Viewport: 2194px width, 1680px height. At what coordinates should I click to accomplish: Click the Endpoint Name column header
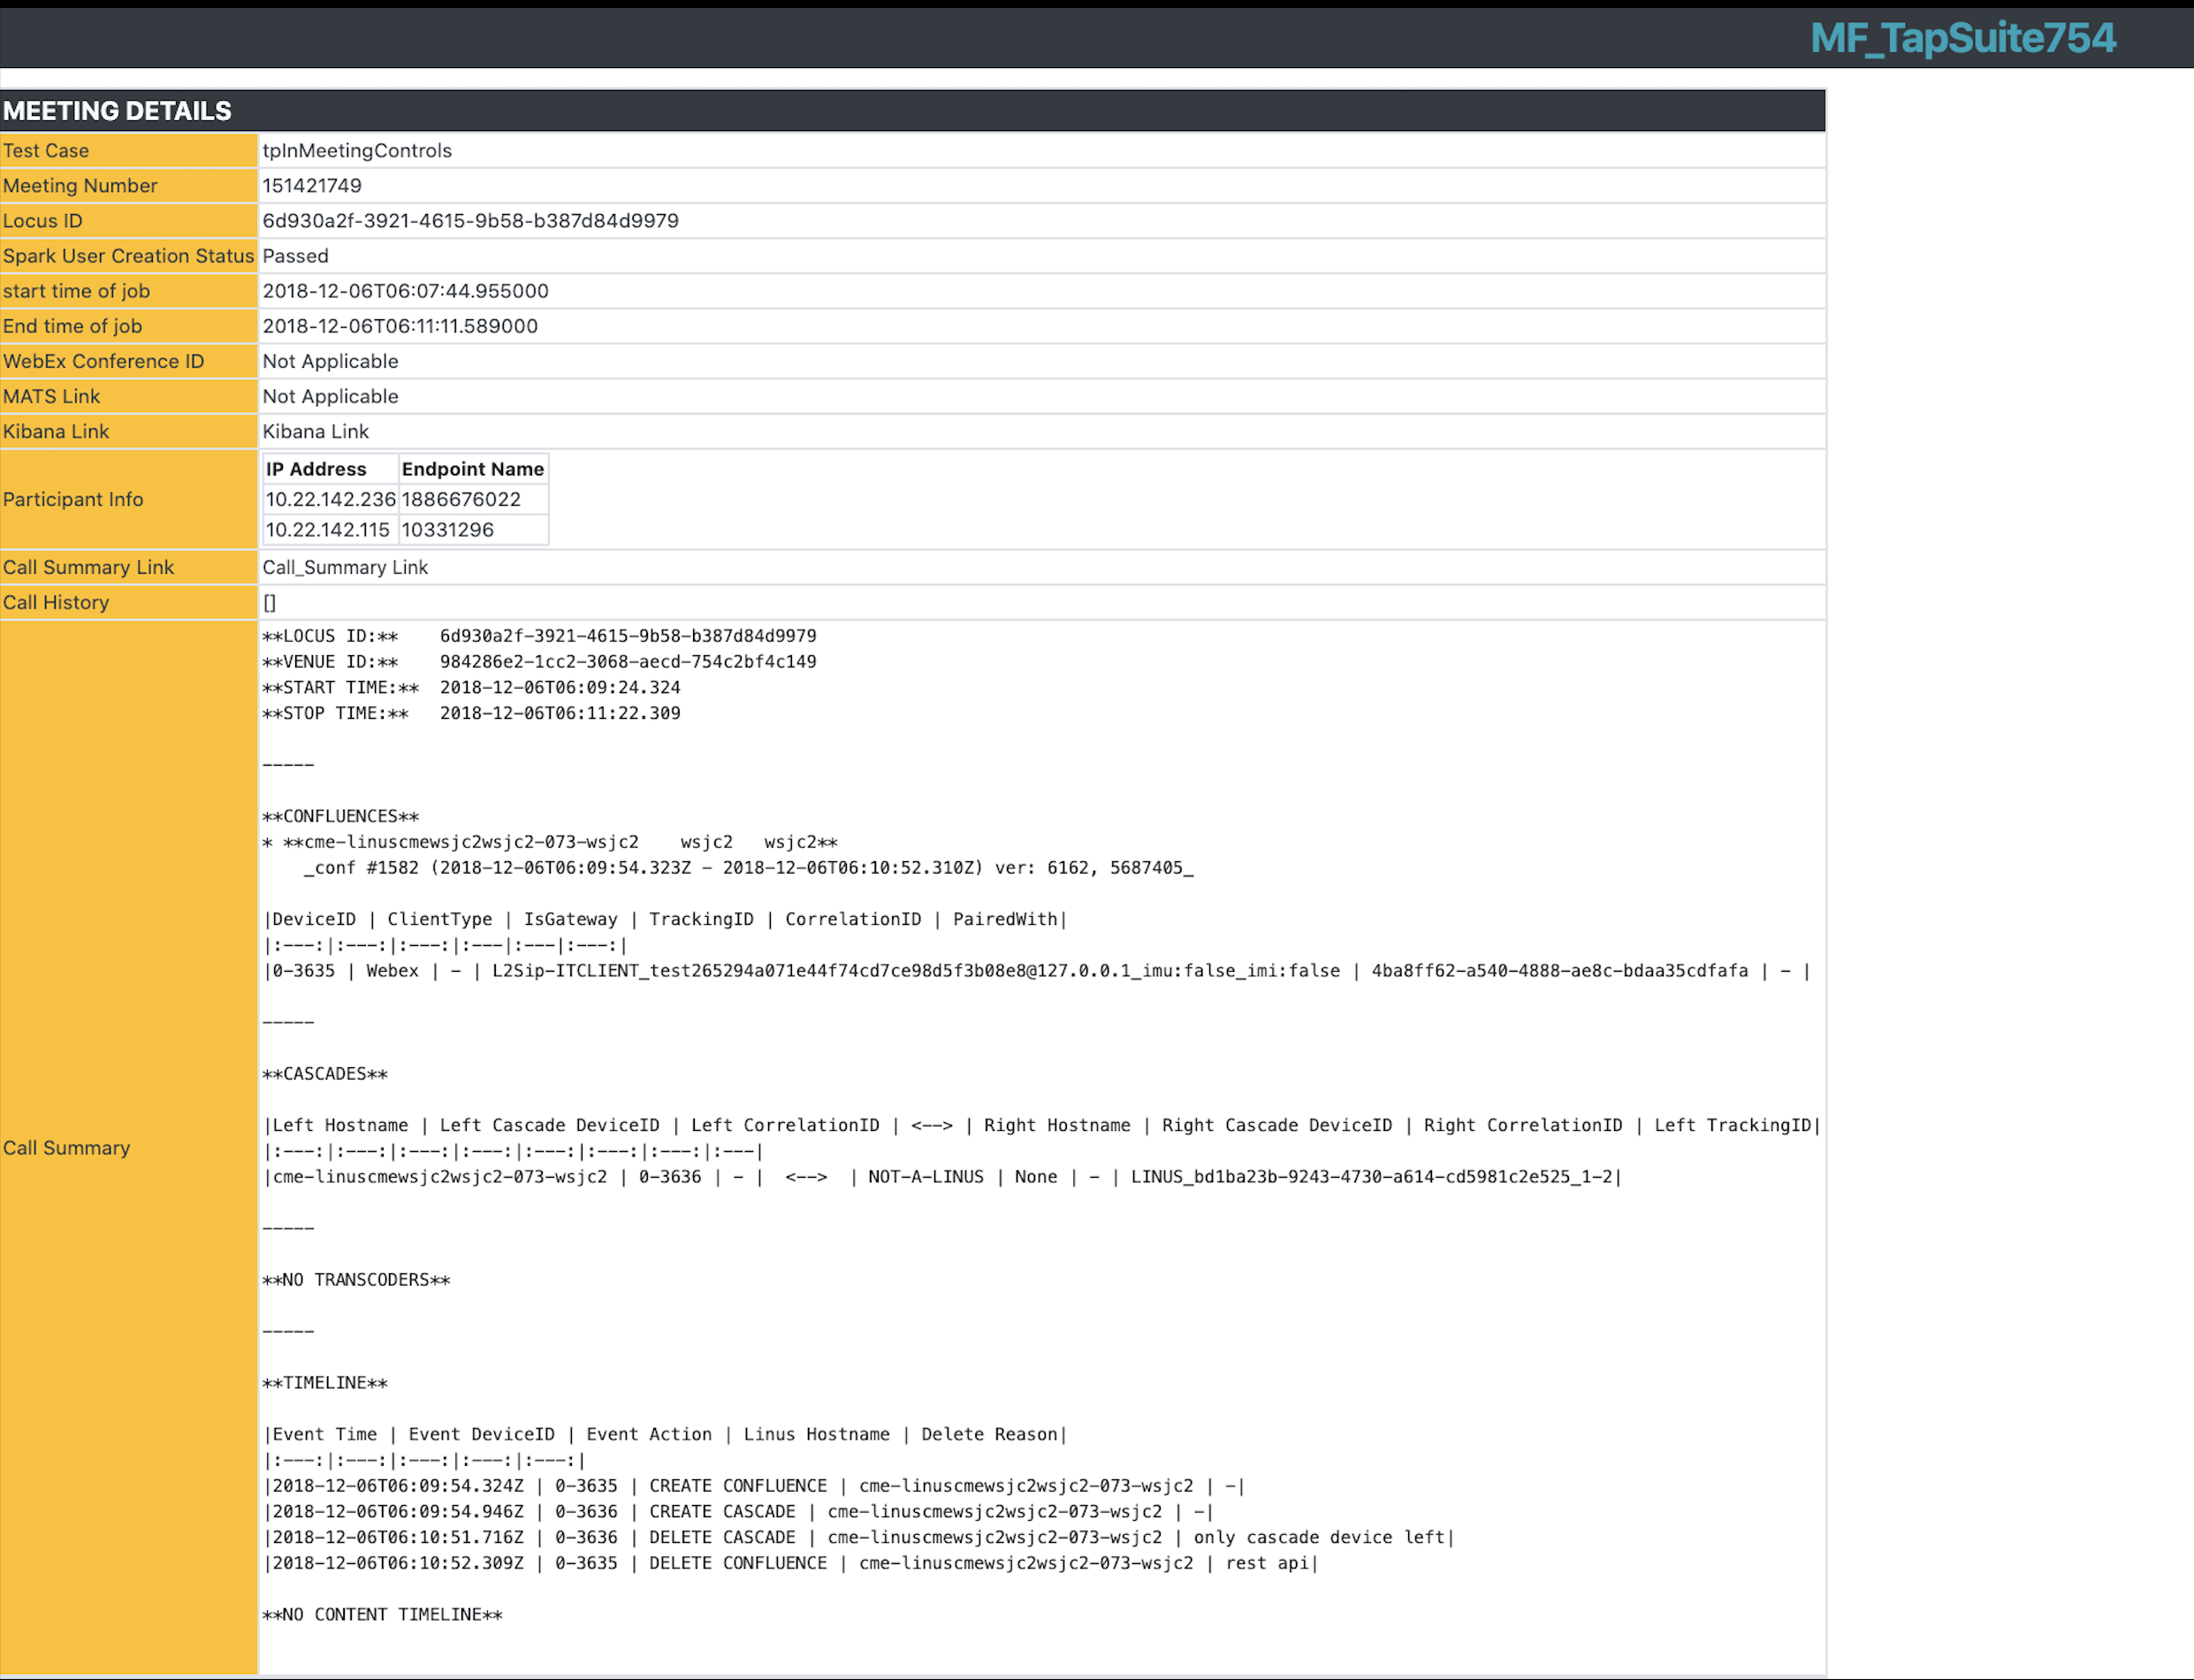(x=473, y=469)
